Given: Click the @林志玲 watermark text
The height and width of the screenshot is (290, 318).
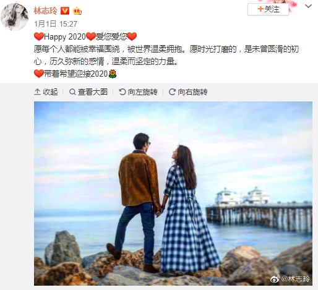Looking at the screenshot, I should pyautogui.click(x=295, y=279).
